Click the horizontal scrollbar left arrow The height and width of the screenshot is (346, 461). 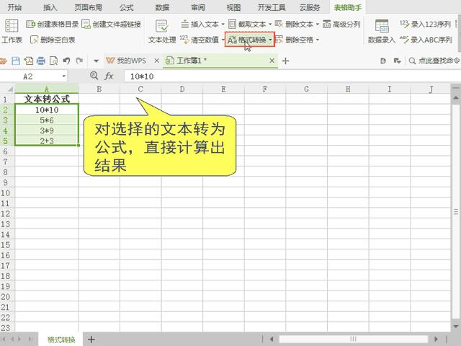click(271, 340)
